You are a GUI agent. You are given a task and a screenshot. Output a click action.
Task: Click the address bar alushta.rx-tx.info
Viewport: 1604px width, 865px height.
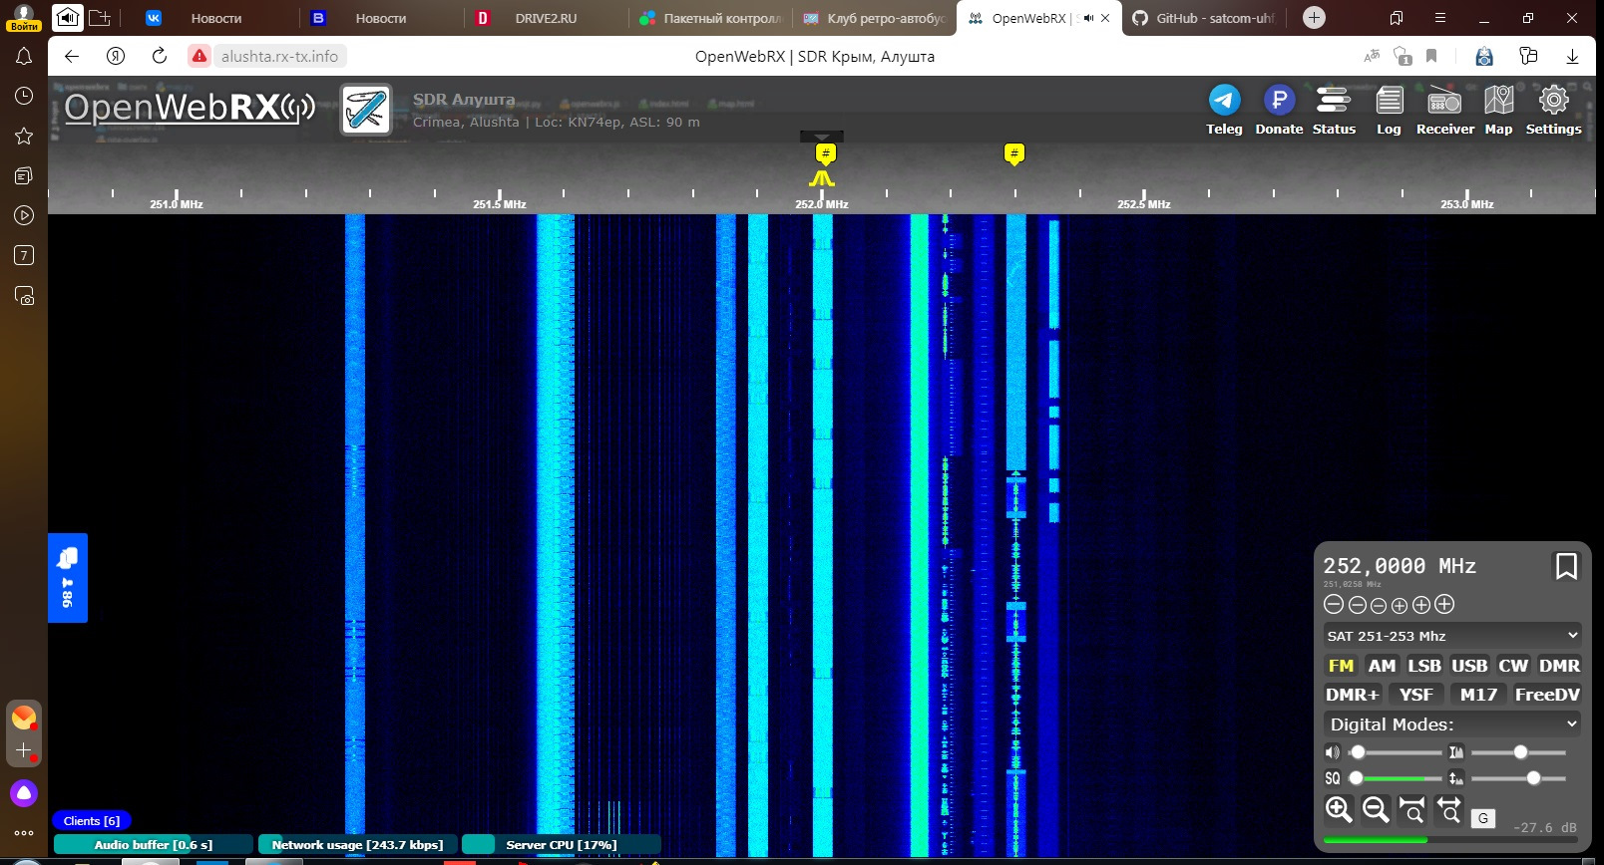279,56
